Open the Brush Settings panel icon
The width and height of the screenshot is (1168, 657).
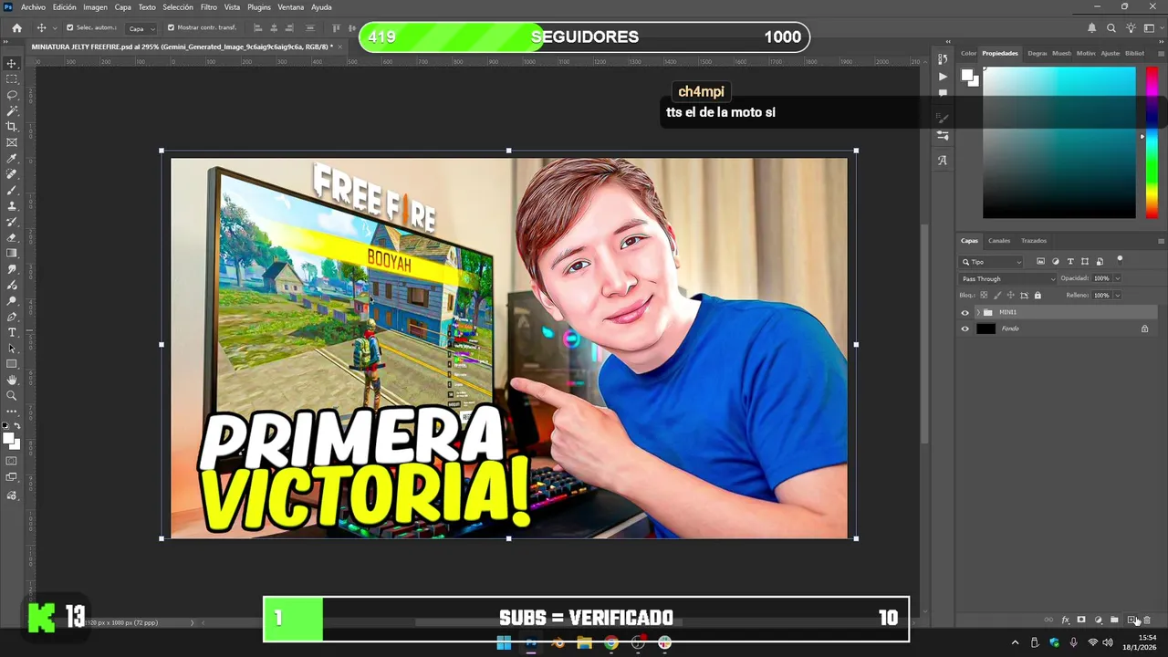[x=943, y=118]
